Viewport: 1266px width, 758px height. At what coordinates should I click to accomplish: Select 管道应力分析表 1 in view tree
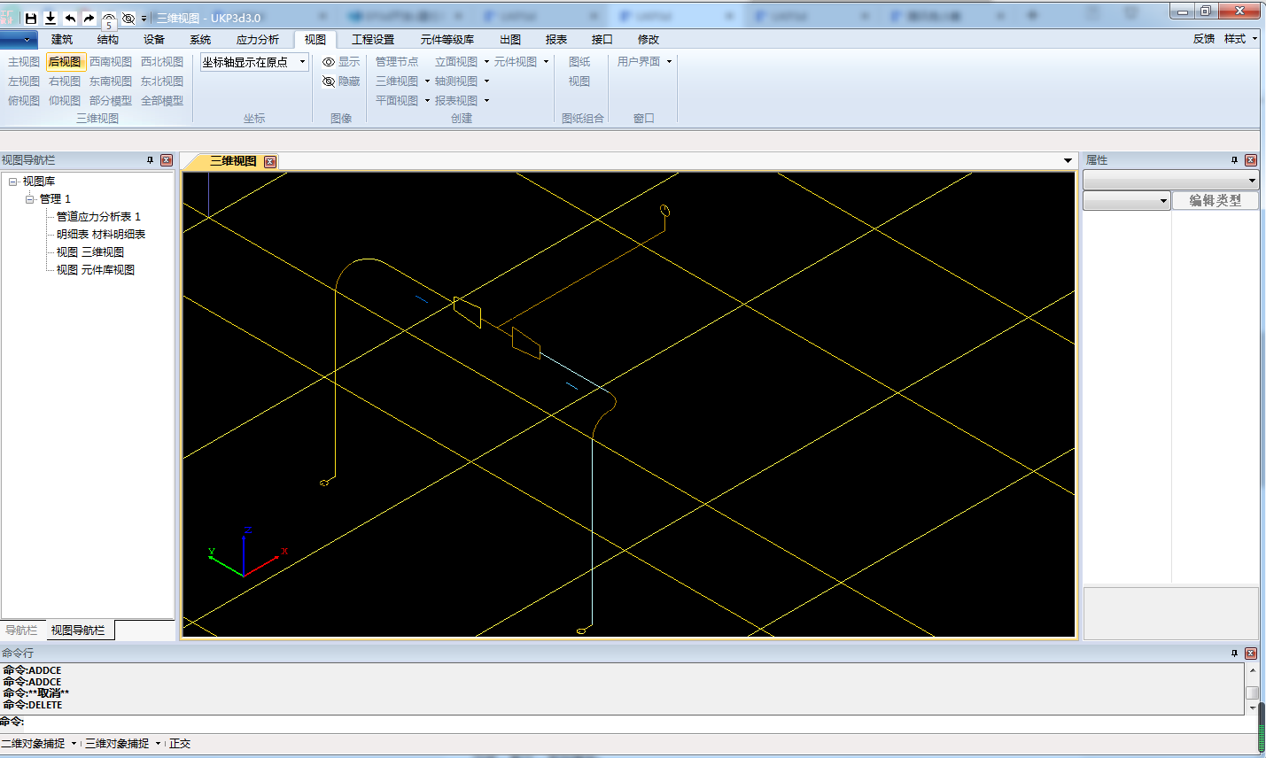tap(98, 217)
